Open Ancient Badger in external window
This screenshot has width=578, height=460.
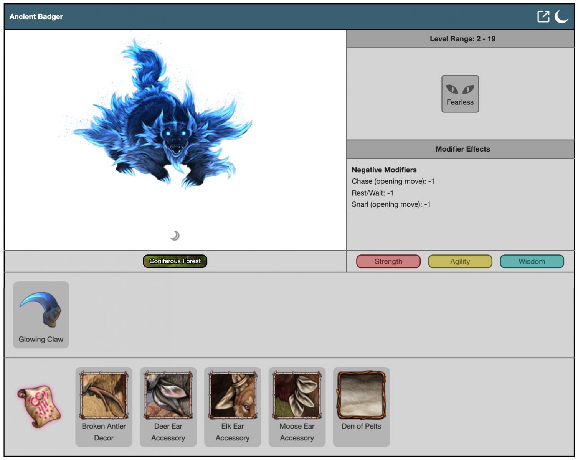543,16
